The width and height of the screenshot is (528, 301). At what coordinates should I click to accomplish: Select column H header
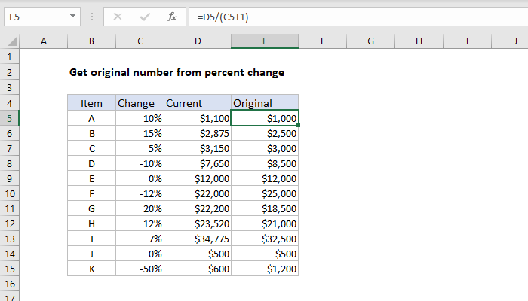coord(419,41)
